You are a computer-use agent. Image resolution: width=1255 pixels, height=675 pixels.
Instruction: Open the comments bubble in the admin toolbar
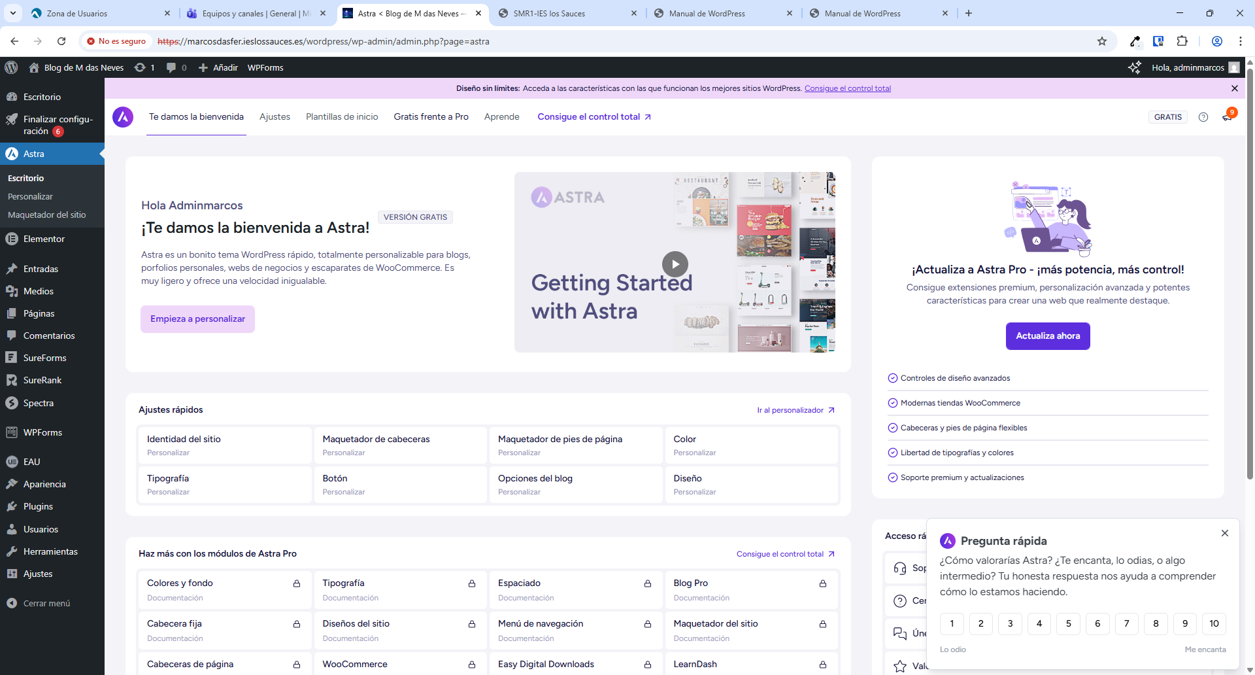pyautogui.click(x=175, y=67)
